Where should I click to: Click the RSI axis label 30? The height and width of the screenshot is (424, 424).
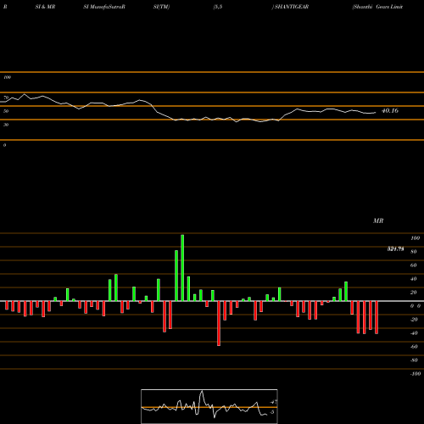(6, 125)
